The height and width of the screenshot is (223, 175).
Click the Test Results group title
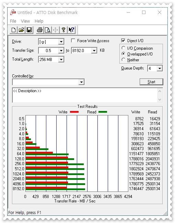click(x=87, y=107)
